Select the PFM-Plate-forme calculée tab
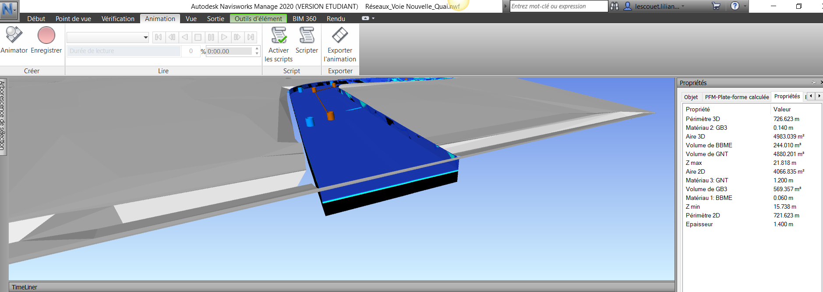Viewport: 823px width, 292px height. tap(737, 97)
